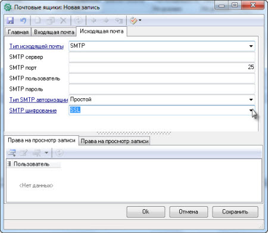The height and width of the screenshot is (233, 268).
Task: Click the blue undo arrow icon
Action: (x=23, y=20)
